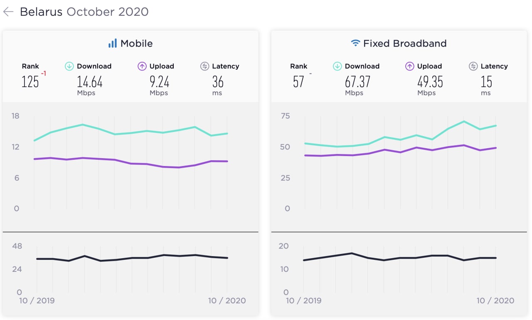Click the Fixed Broadband Latency icon
Viewport: 532px width, 320px height.
(473, 66)
